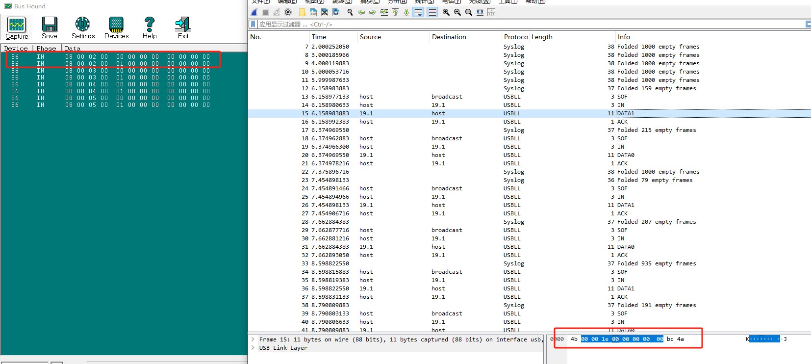Open the Devices page in Bus Hound
The width and height of the screenshot is (811, 364).
[x=117, y=28]
